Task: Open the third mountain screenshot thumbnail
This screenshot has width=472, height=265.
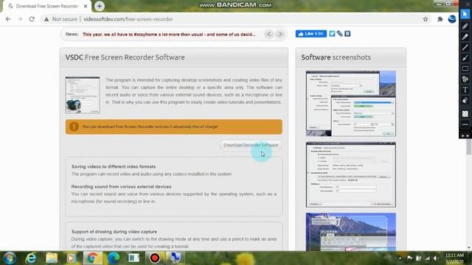Action: [351, 232]
